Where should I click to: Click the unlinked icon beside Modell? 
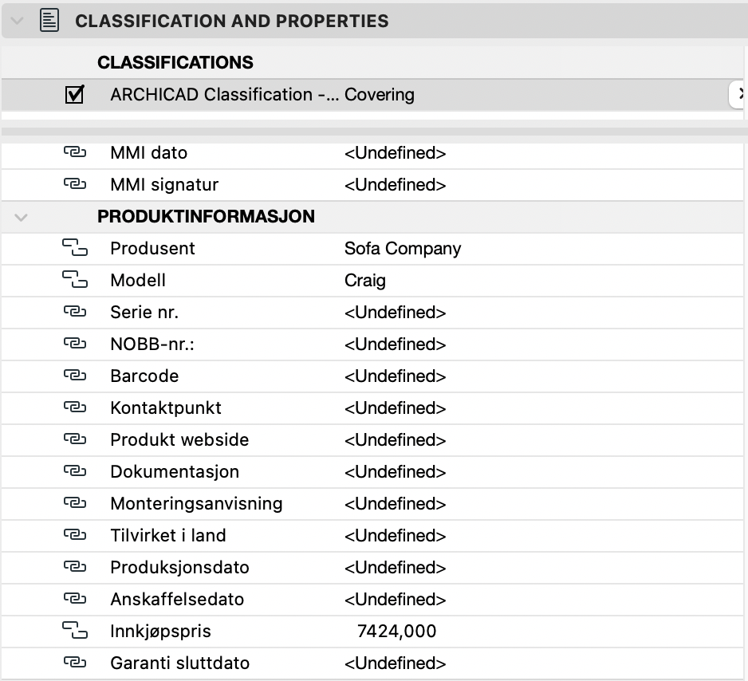(x=74, y=280)
